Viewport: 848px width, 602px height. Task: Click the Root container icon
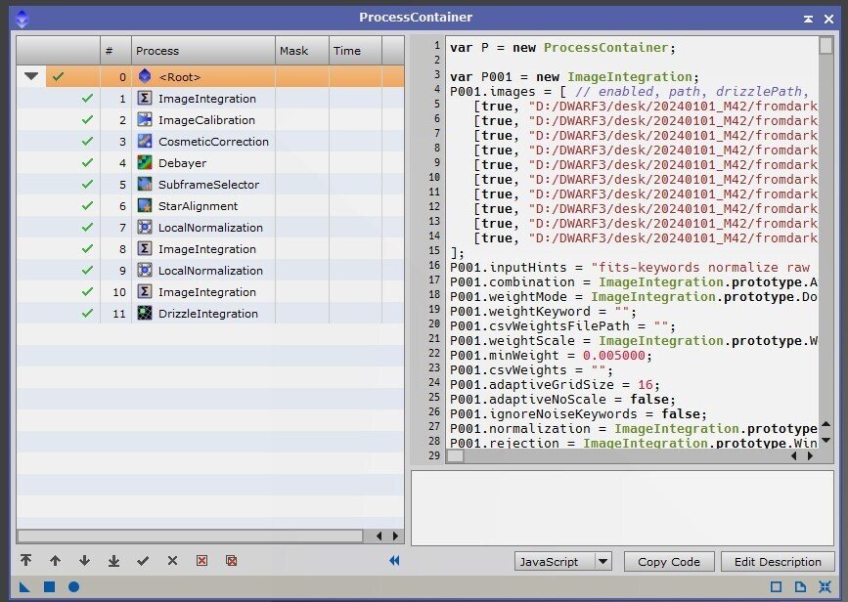(x=145, y=76)
